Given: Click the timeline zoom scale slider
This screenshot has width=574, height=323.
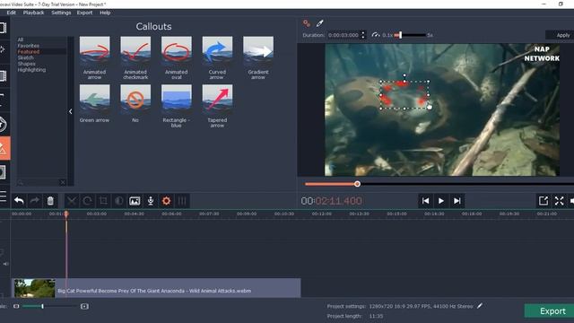Looking at the screenshot, I should click(42, 306).
